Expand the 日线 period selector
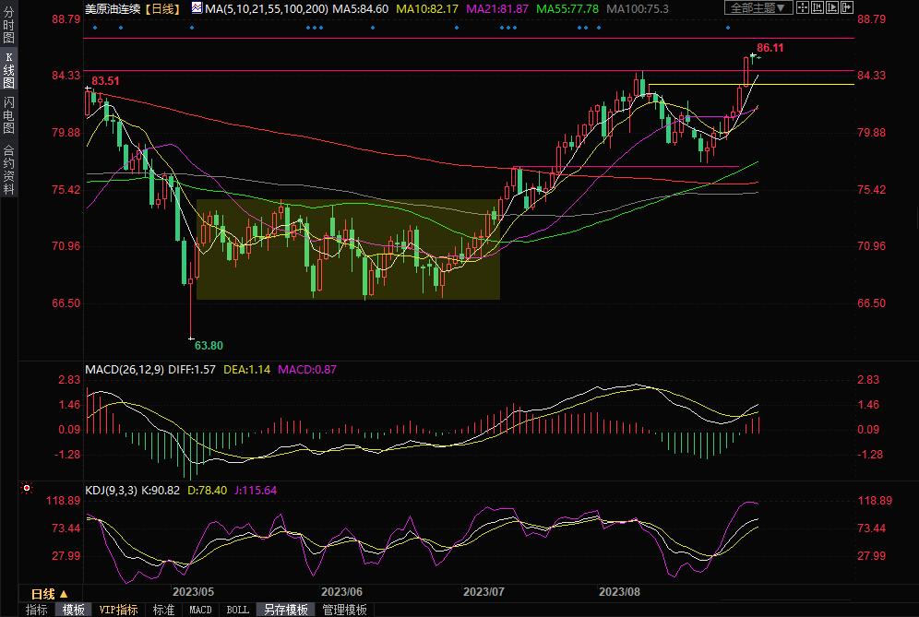Viewport: 919px width, 617px height. click(x=43, y=594)
